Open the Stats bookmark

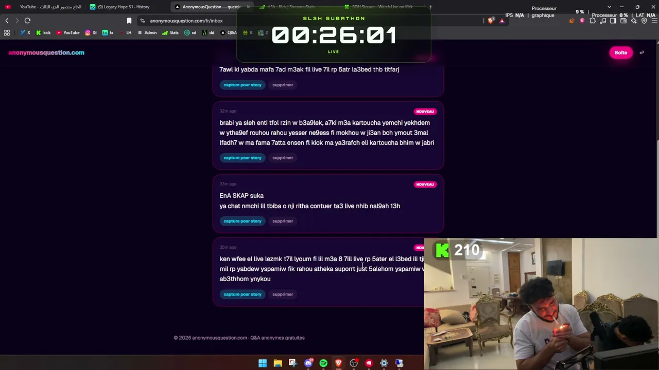pos(170,32)
